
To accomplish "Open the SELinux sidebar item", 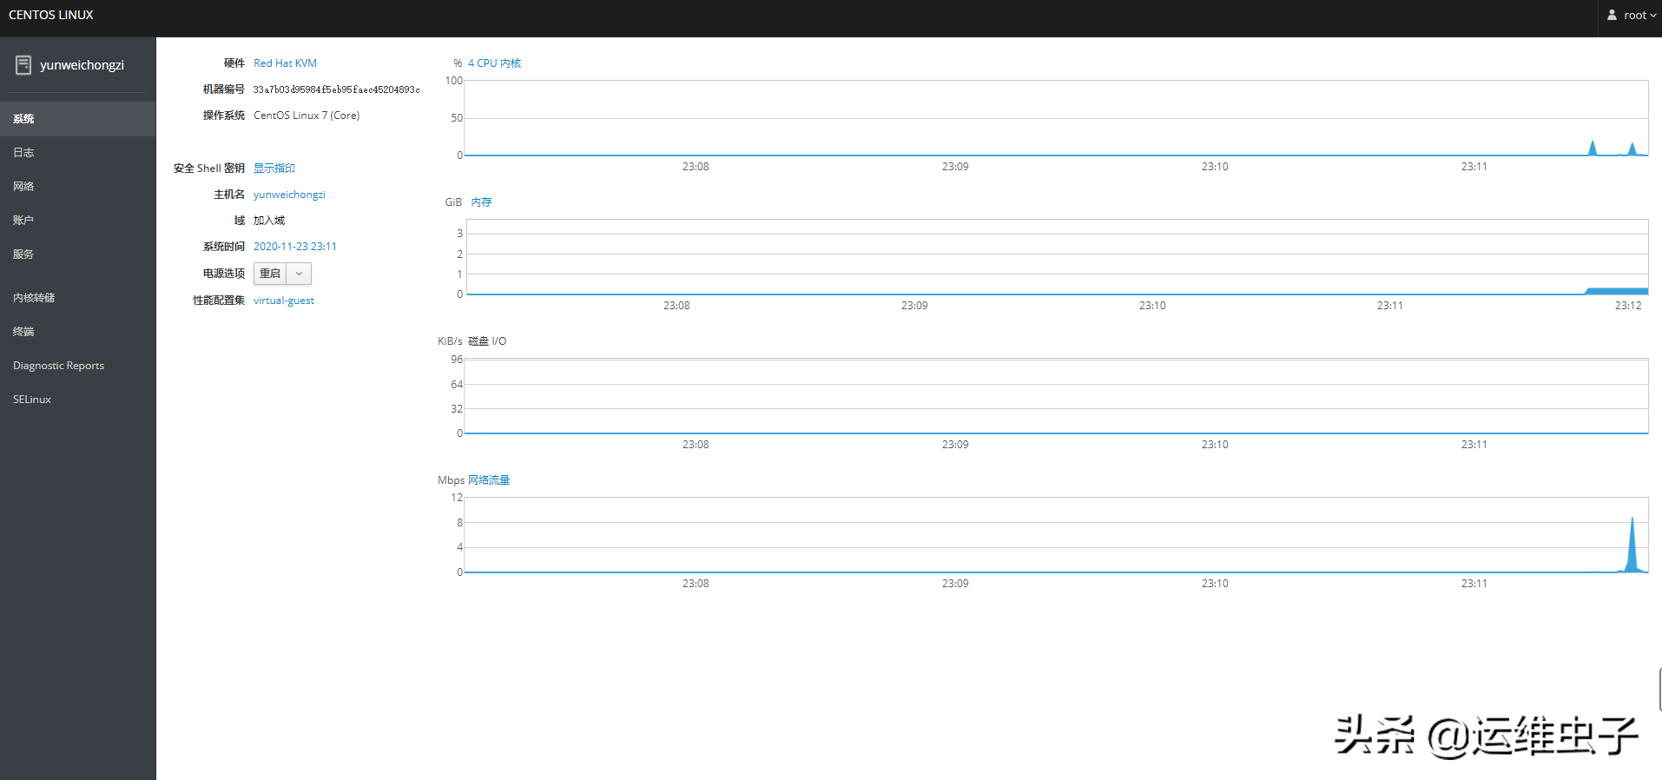I will pos(32,400).
